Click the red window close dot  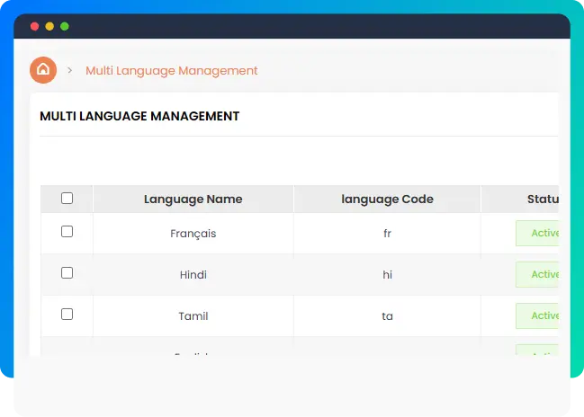35,26
